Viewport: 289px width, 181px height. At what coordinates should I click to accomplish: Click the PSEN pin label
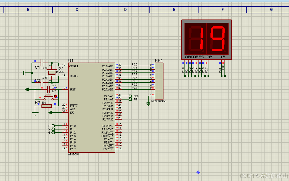tap(74, 106)
